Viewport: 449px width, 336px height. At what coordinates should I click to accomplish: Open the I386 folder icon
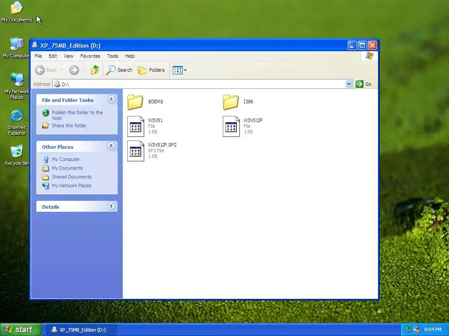[x=231, y=102]
